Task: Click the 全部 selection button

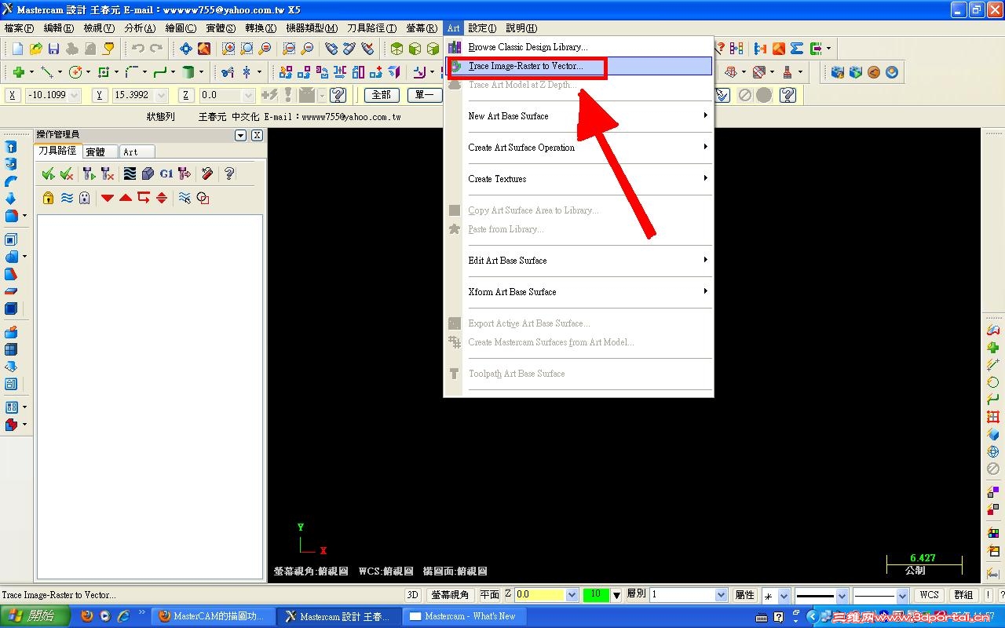Action: coord(382,95)
